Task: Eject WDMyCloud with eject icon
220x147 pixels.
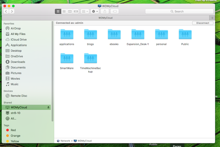Action: pos(48,108)
